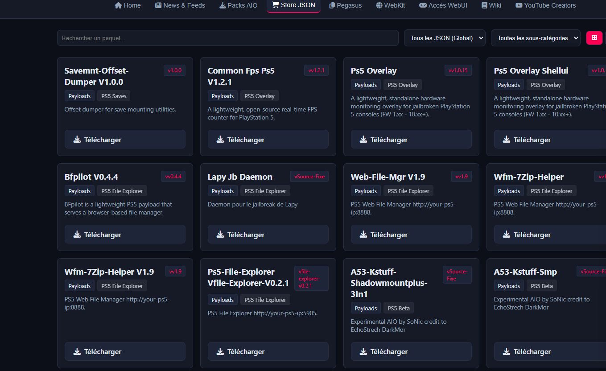Click download icon on A53-Kstuff-Smp card
Image resolution: width=606 pixels, height=371 pixels.
(x=506, y=352)
